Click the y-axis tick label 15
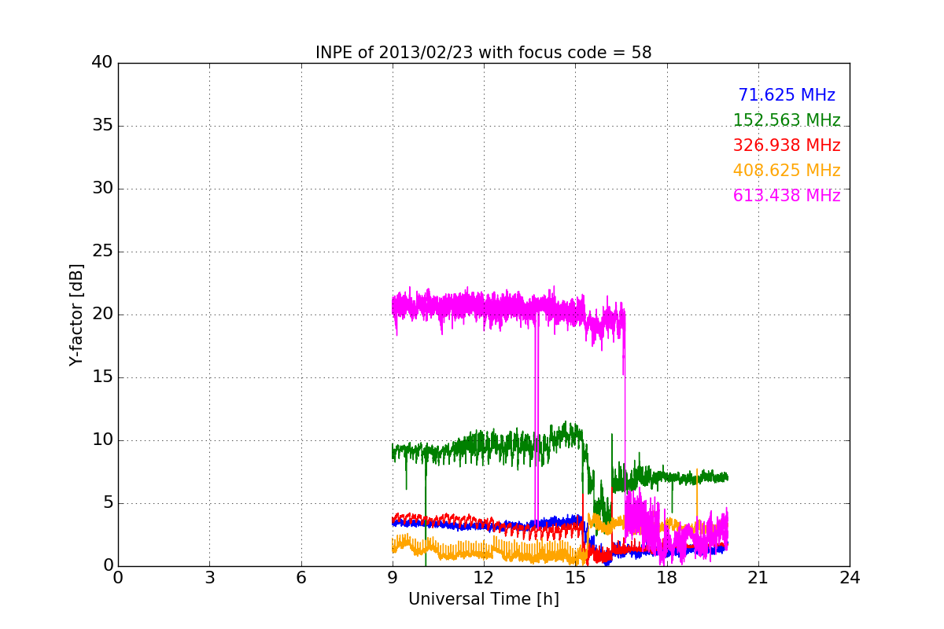 point(102,377)
